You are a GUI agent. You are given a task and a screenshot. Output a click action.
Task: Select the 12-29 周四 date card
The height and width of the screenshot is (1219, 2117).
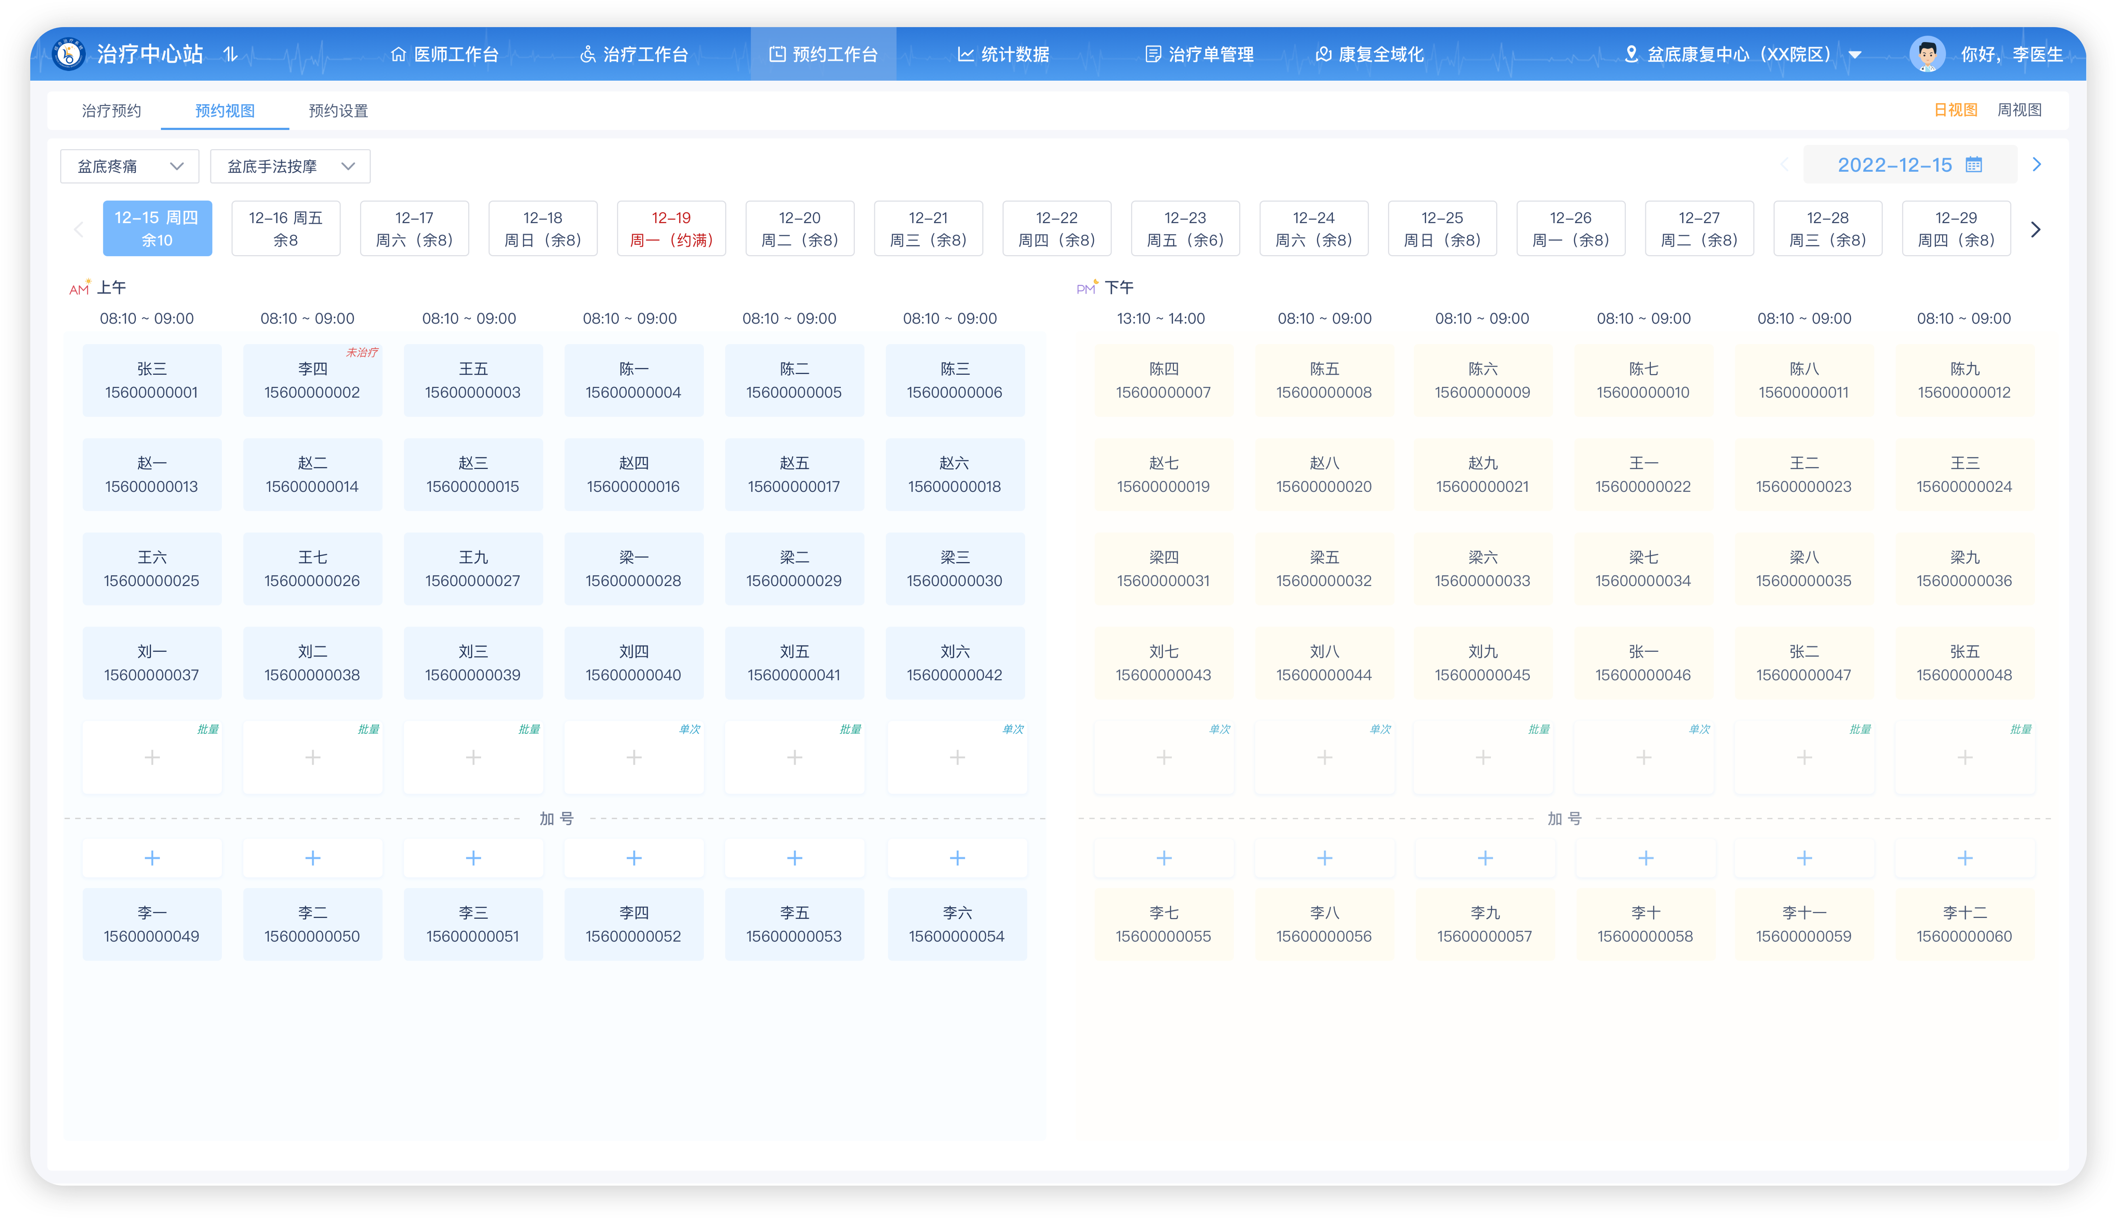[x=1956, y=229]
